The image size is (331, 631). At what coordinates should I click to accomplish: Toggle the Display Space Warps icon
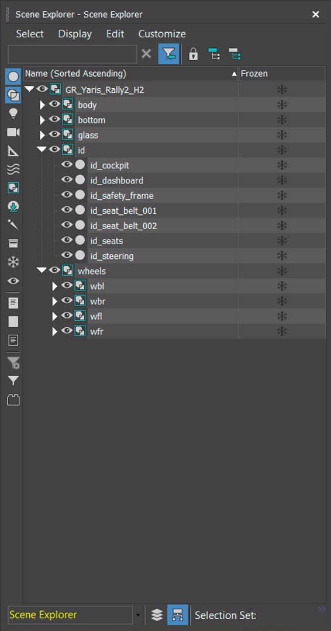13,169
